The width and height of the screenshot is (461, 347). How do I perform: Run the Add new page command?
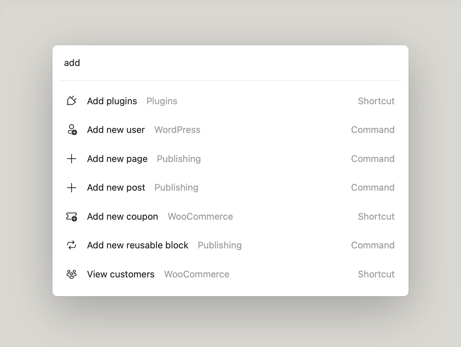(x=117, y=159)
